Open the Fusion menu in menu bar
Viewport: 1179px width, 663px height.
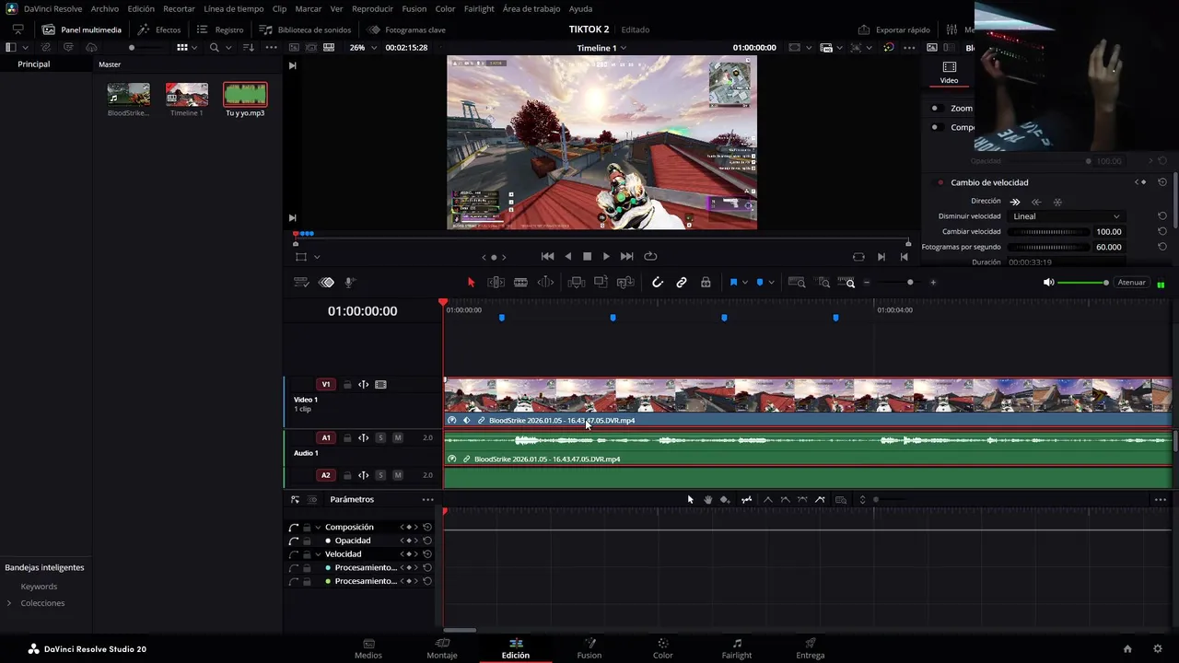click(x=414, y=8)
